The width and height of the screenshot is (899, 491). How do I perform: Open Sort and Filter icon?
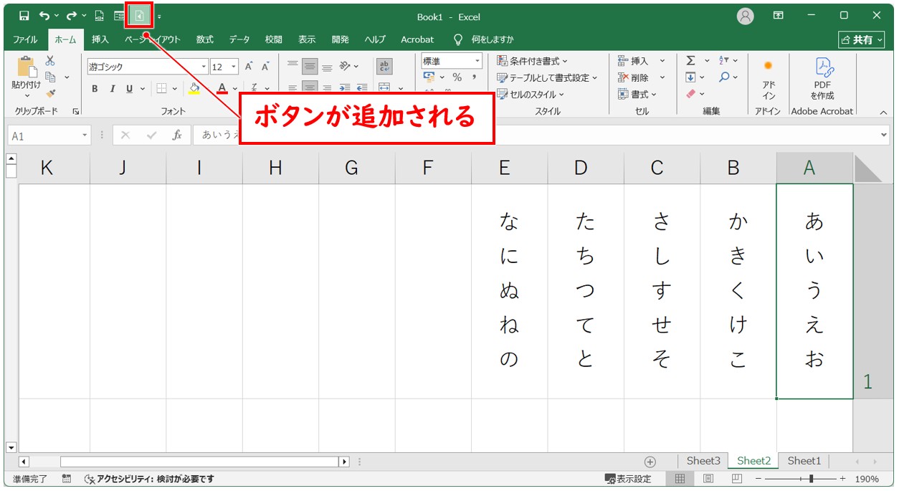(x=724, y=61)
